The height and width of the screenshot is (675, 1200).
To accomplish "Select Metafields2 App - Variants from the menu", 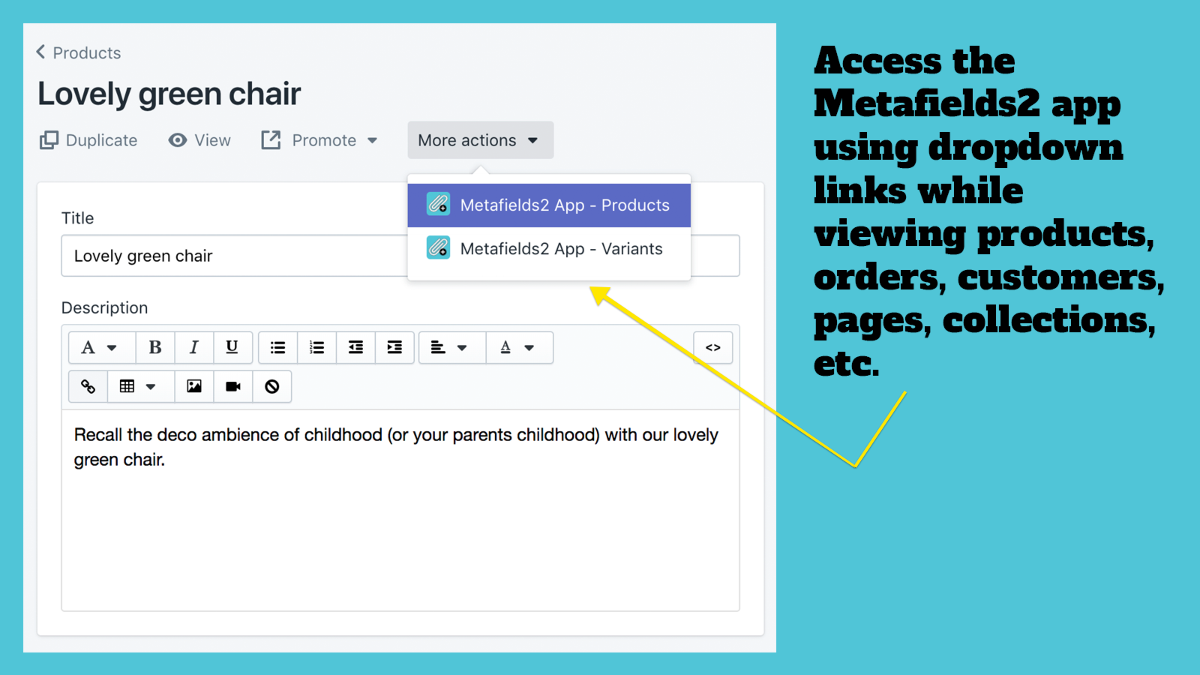I will (x=548, y=248).
